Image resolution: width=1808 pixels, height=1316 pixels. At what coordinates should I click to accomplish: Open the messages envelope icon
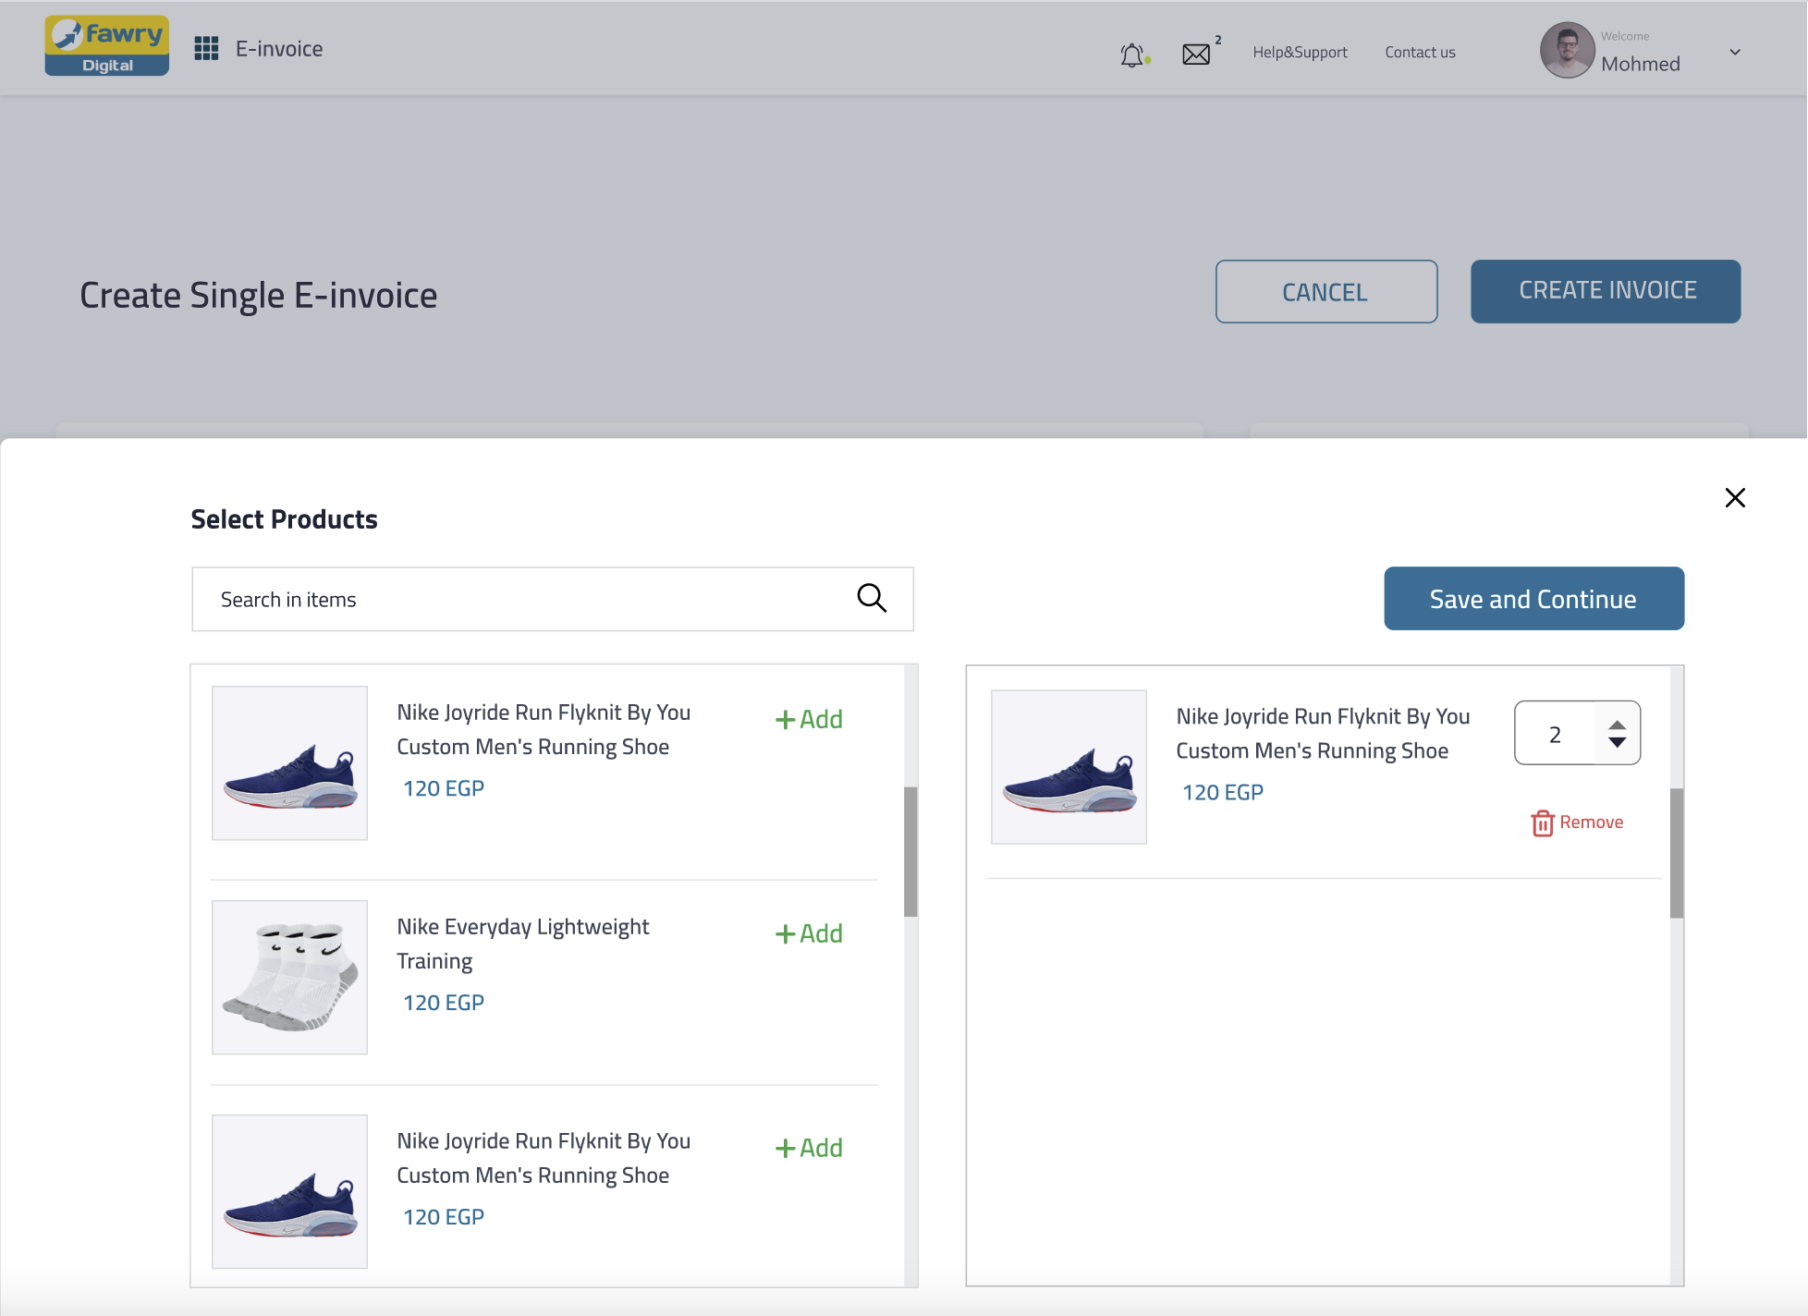(x=1196, y=55)
